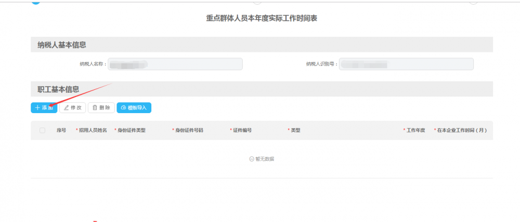This screenshot has width=520, height=222.
Task: Click the 类型 column header
Action: [295, 130]
